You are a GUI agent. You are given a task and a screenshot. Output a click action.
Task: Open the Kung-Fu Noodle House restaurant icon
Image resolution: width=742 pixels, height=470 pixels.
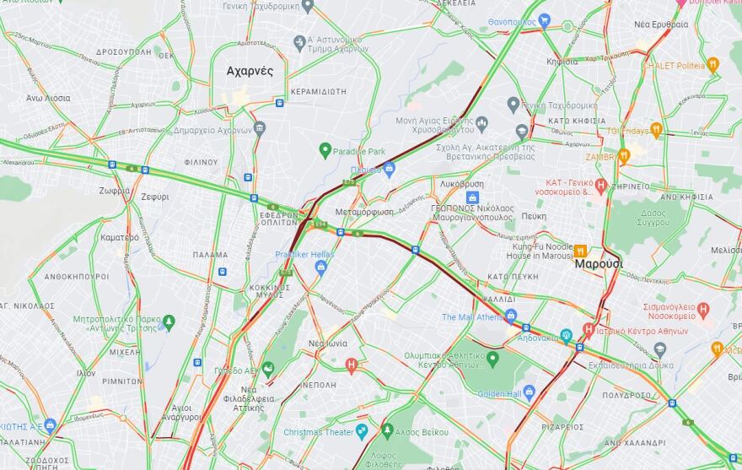[580, 251]
